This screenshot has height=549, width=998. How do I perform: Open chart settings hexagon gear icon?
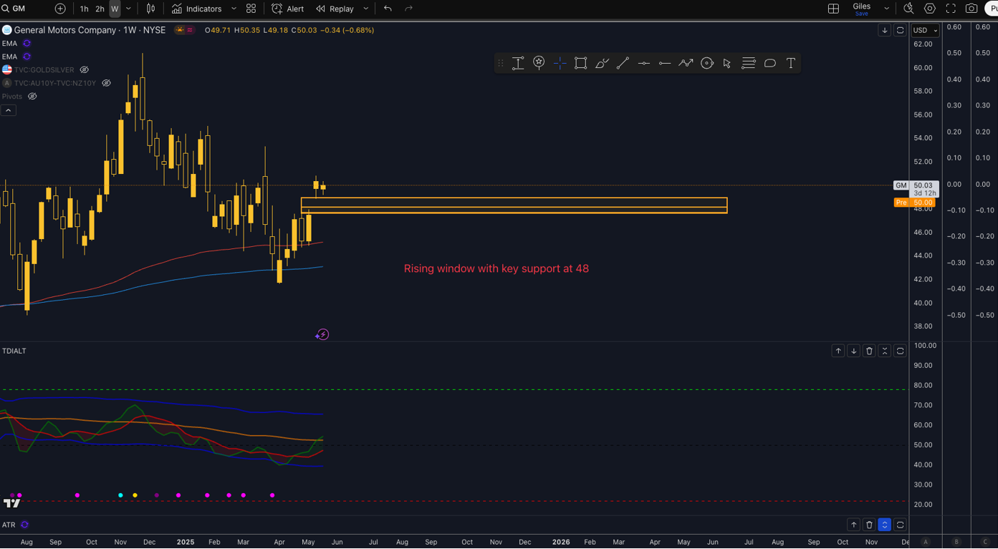[930, 9]
